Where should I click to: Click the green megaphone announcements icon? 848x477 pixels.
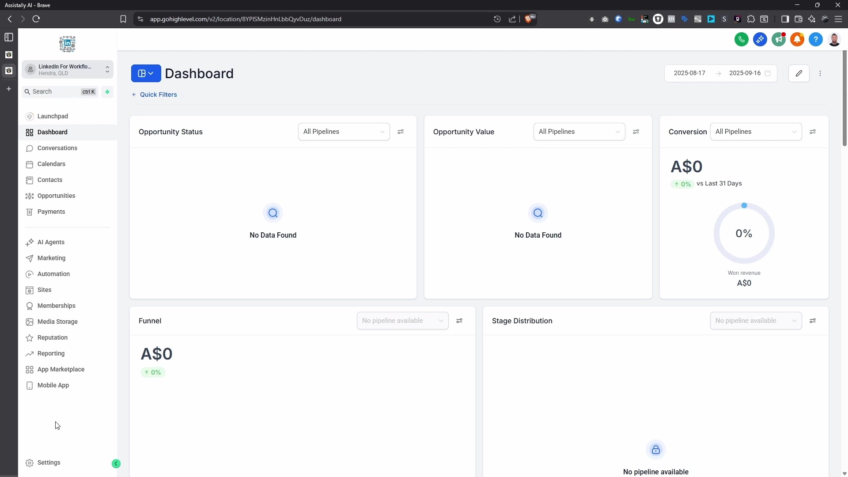pos(779,40)
